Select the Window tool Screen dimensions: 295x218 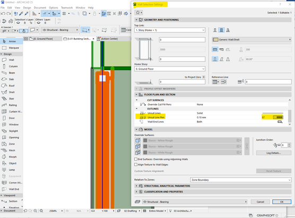click(x=11, y=124)
